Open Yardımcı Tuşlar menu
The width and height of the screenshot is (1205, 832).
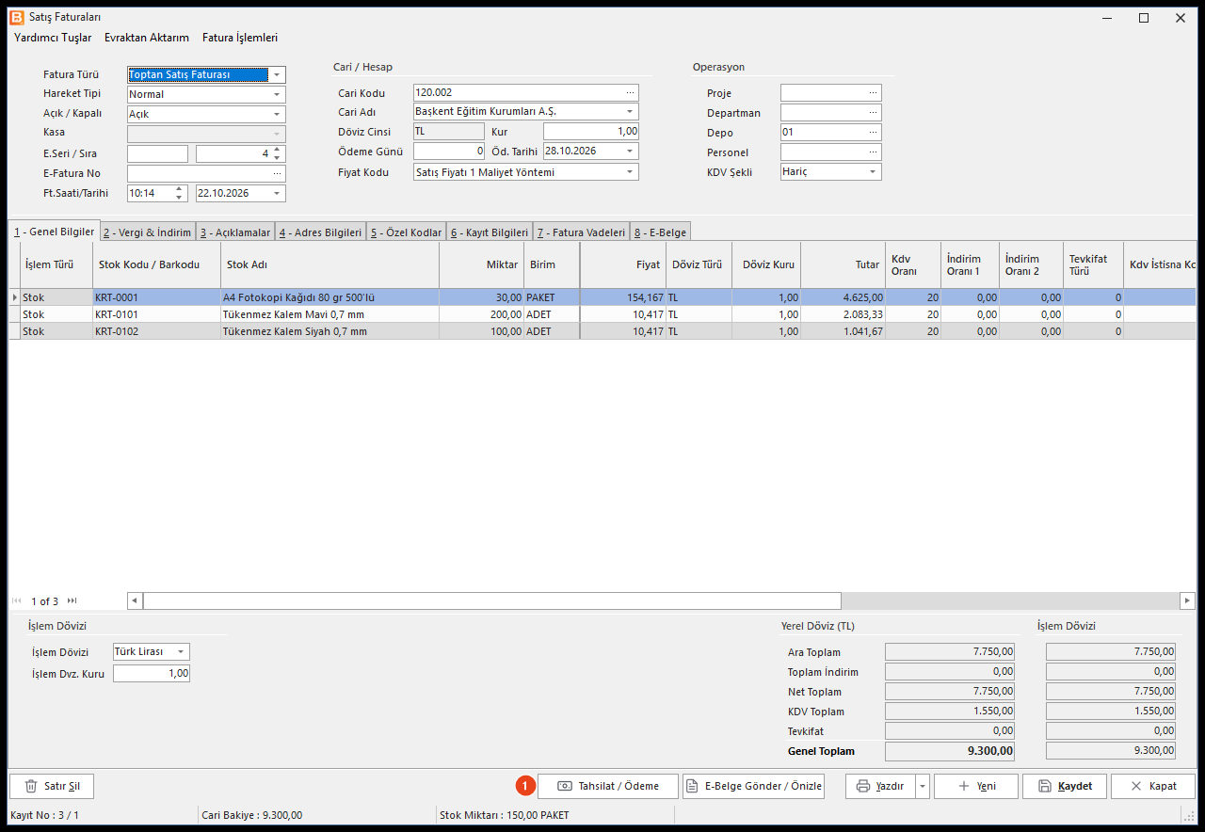53,38
